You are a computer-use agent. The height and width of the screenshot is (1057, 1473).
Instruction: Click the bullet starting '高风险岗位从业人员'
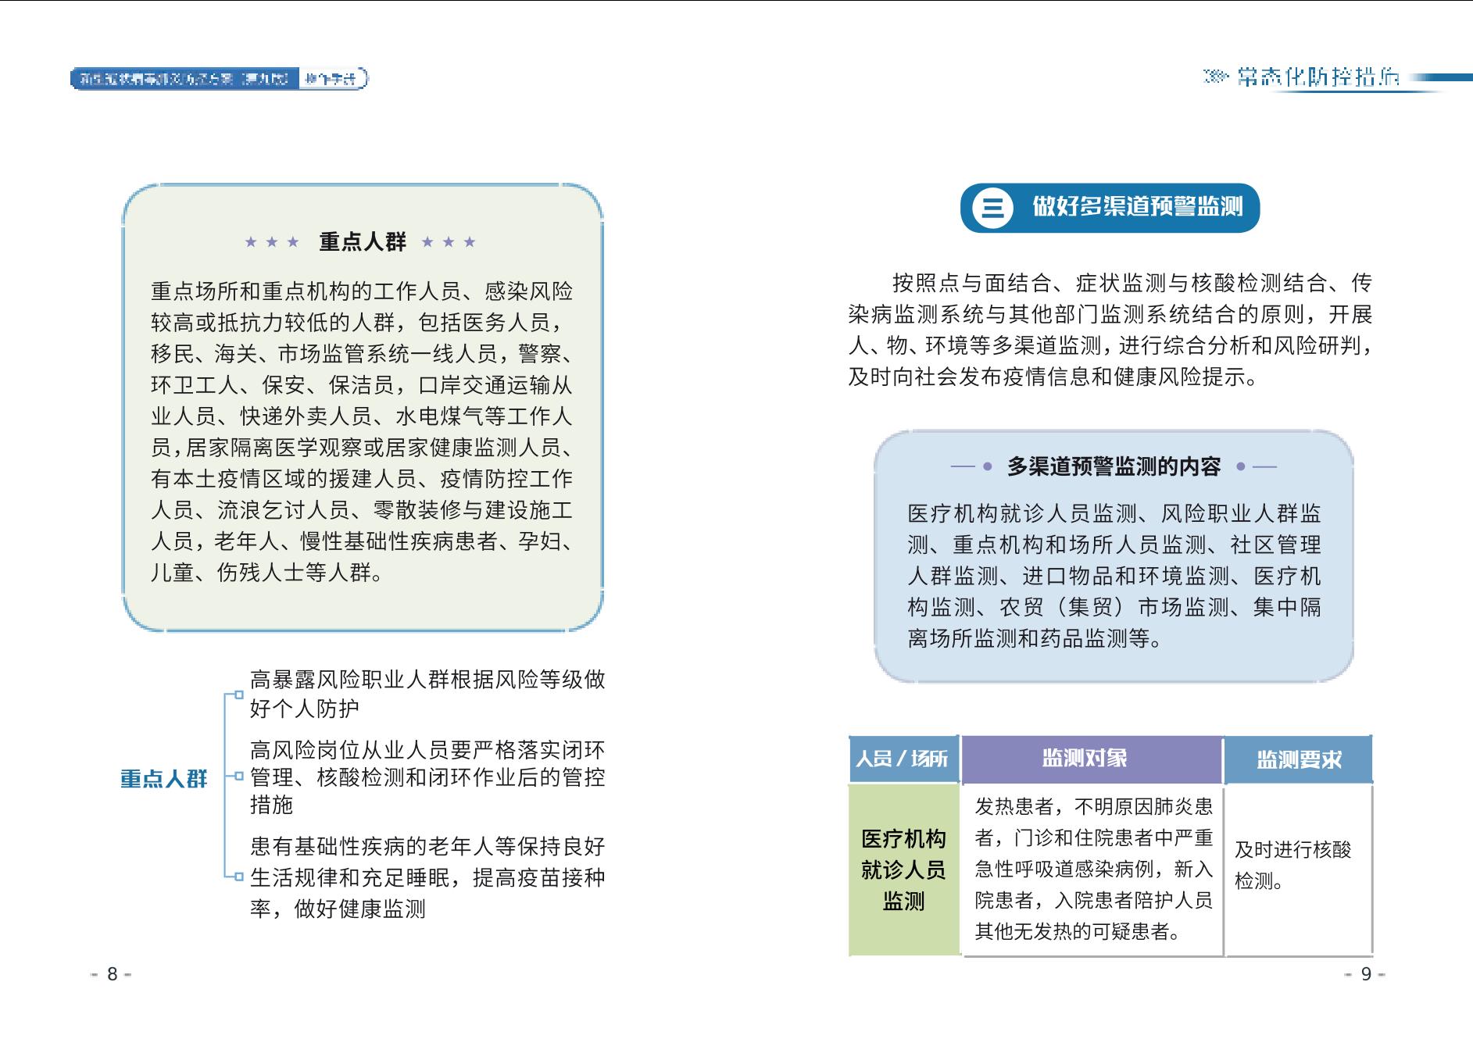427,777
